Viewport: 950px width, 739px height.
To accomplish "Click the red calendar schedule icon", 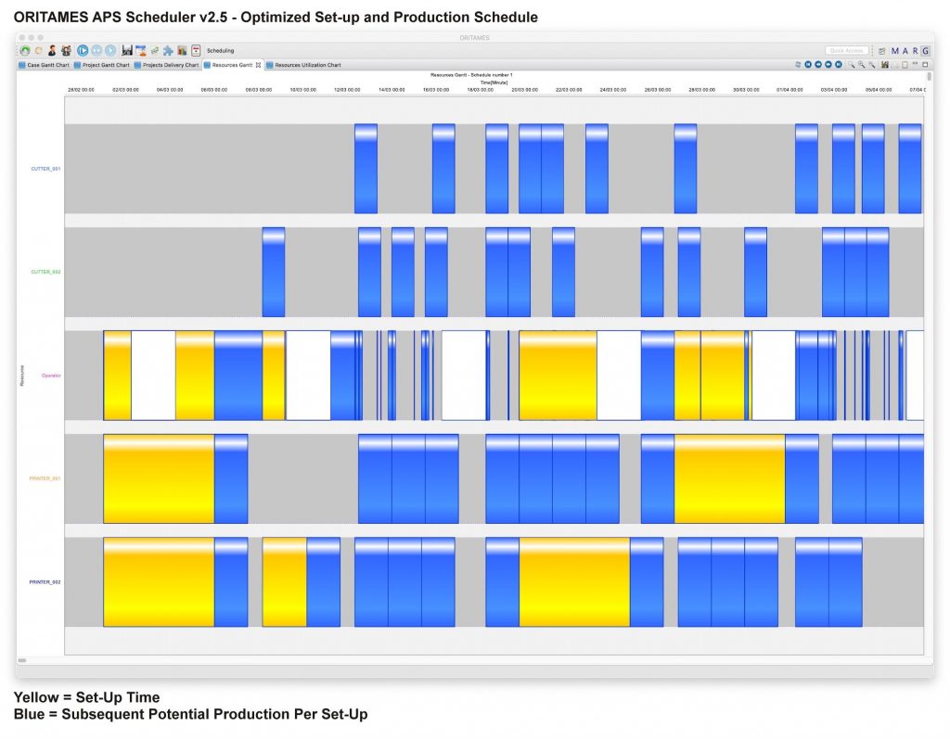I will click(x=196, y=51).
